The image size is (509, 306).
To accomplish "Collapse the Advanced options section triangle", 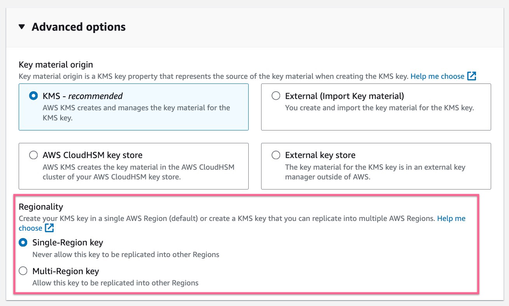I will coord(22,27).
